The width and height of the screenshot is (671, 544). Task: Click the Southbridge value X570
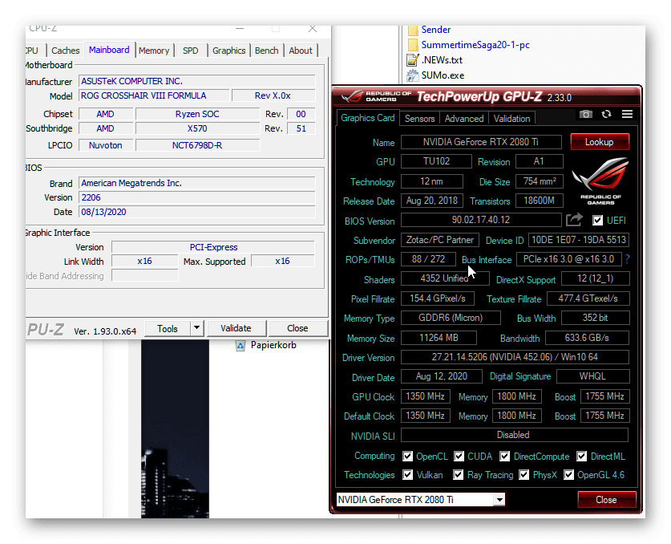(197, 128)
